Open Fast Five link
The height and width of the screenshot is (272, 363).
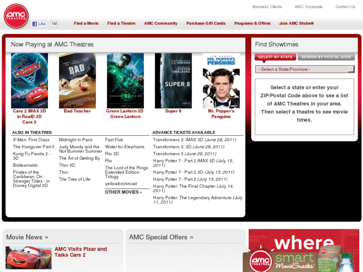tap(114, 140)
